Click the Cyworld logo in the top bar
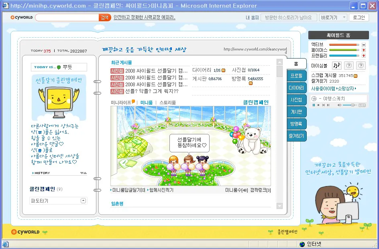The image size is (379, 249). (22, 17)
